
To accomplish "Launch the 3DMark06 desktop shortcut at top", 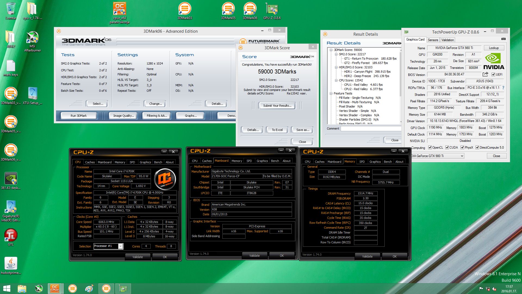I will click(x=250, y=11).
